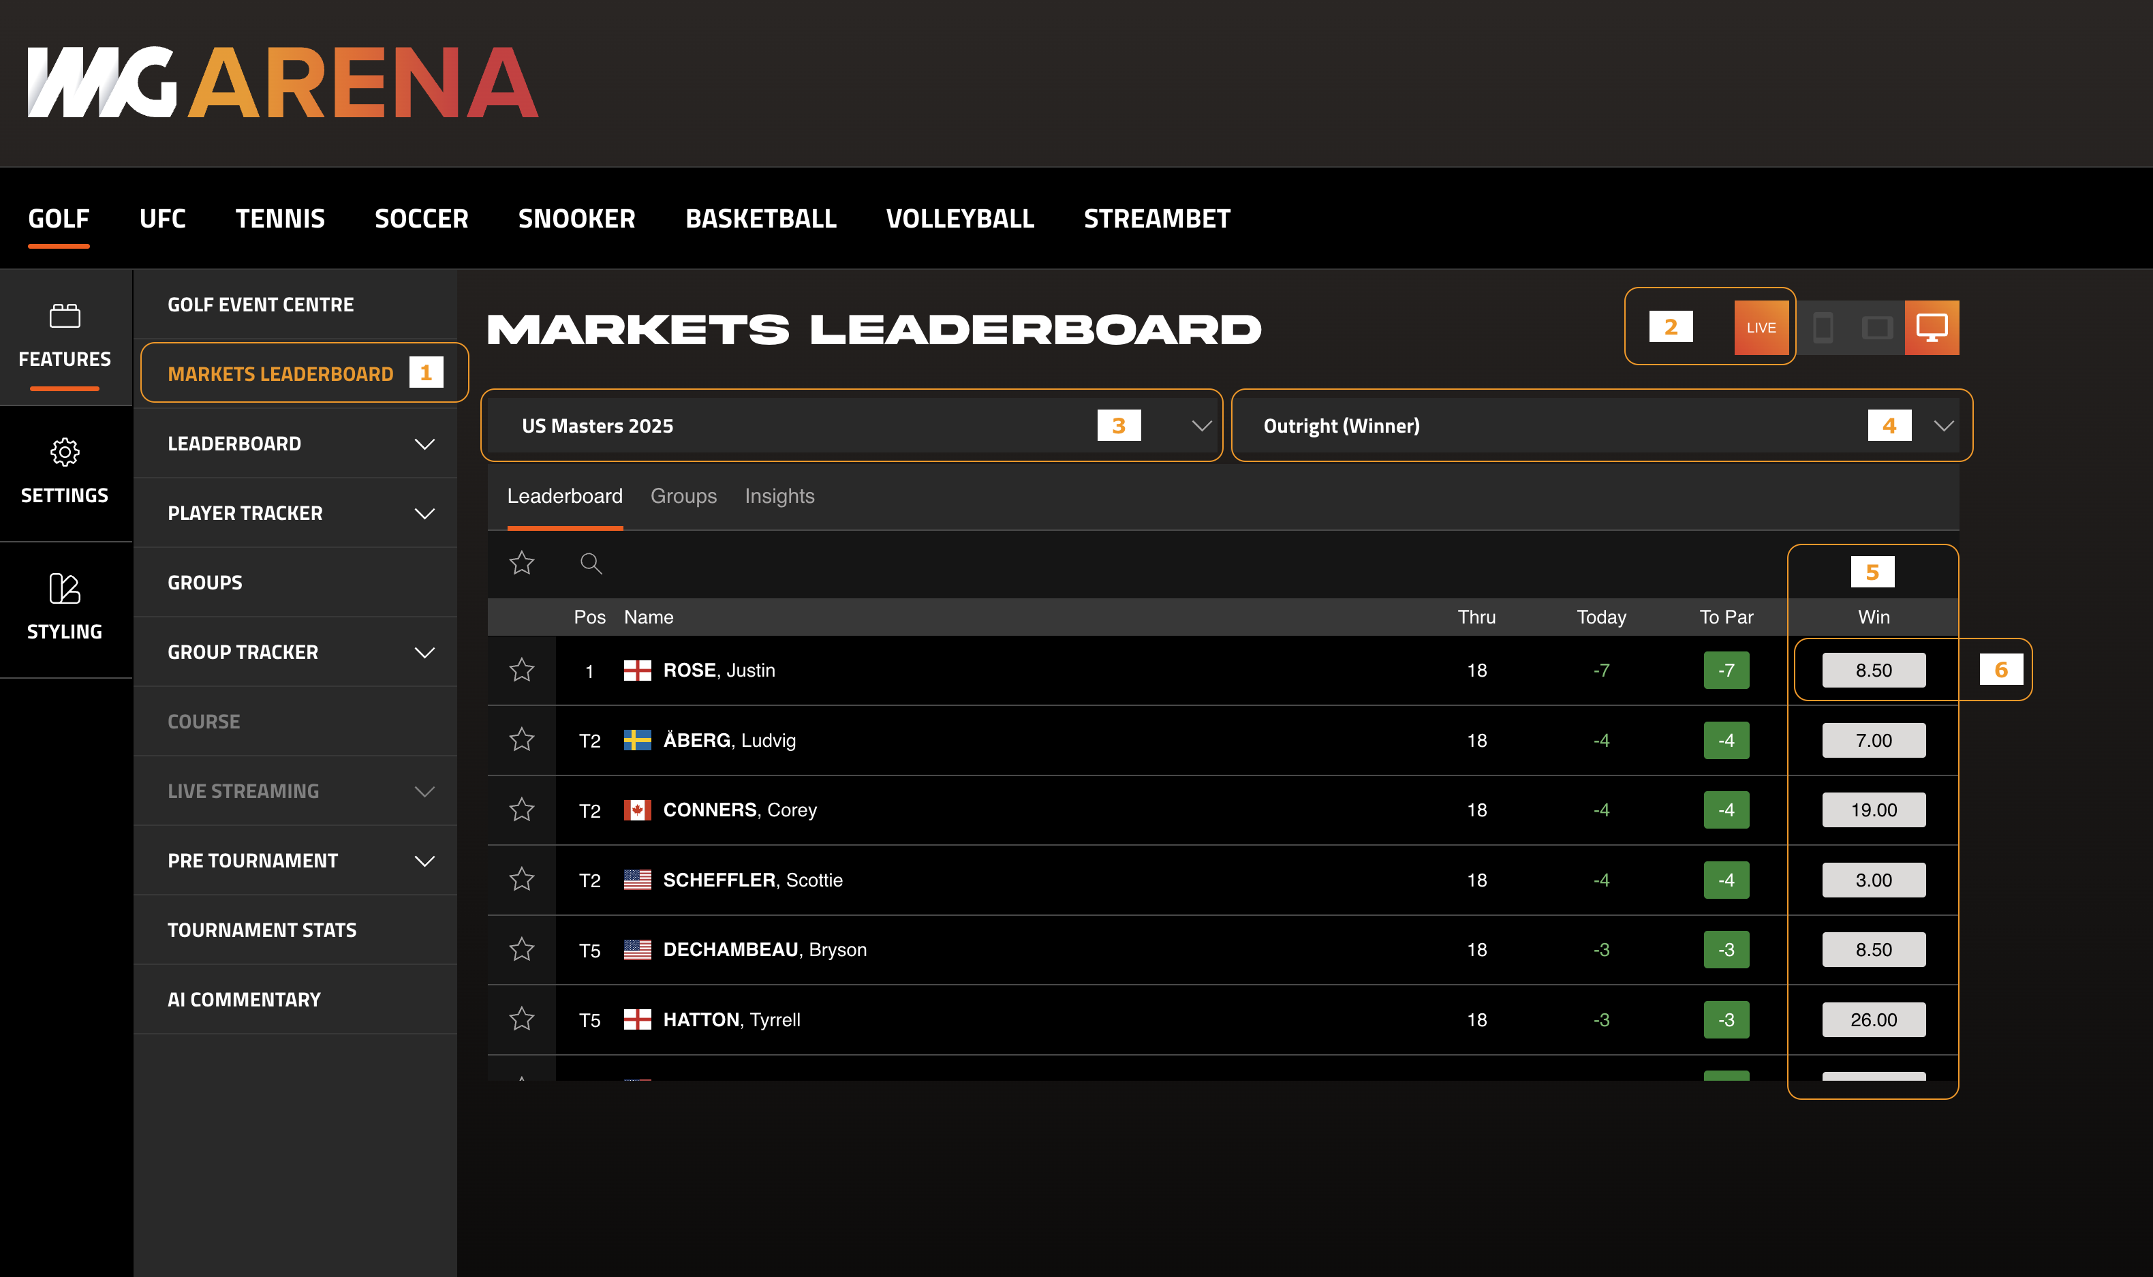Toggle the LIVE mode button
The width and height of the screenshot is (2153, 1277).
point(1761,328)
